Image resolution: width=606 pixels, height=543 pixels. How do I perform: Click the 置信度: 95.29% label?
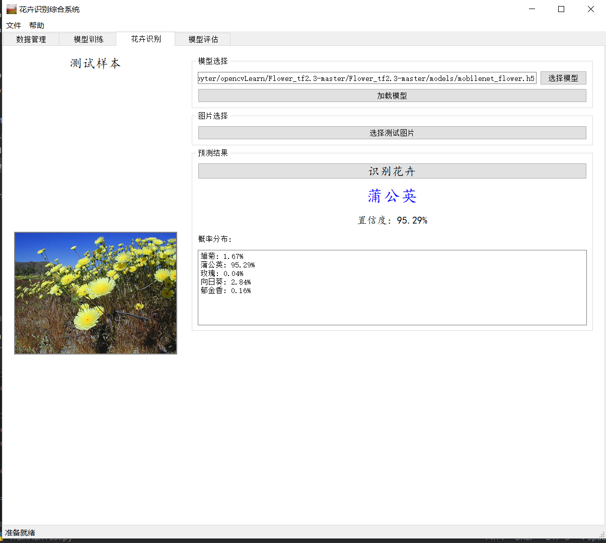pos(392,220)
